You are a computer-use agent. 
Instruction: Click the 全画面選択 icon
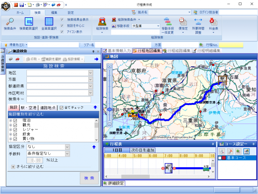(49, 22)
